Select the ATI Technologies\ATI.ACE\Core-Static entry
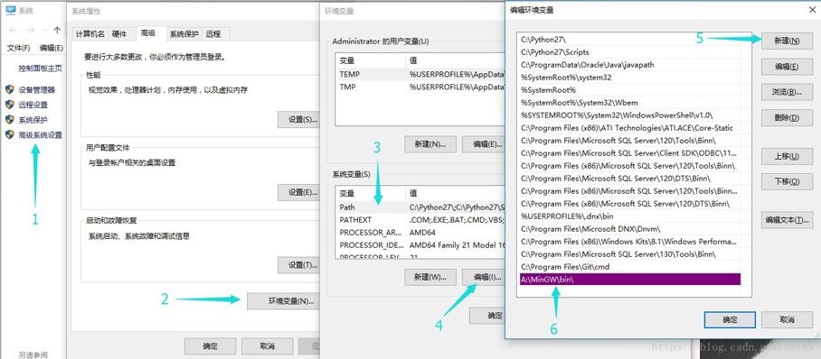 pyautogui.click(x=630, y=127)
